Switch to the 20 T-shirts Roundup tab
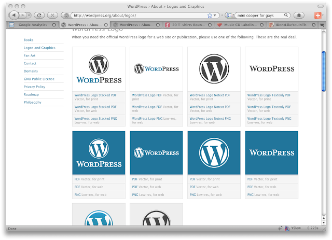This screenshot has width=332, height=240. pos(188,25)
